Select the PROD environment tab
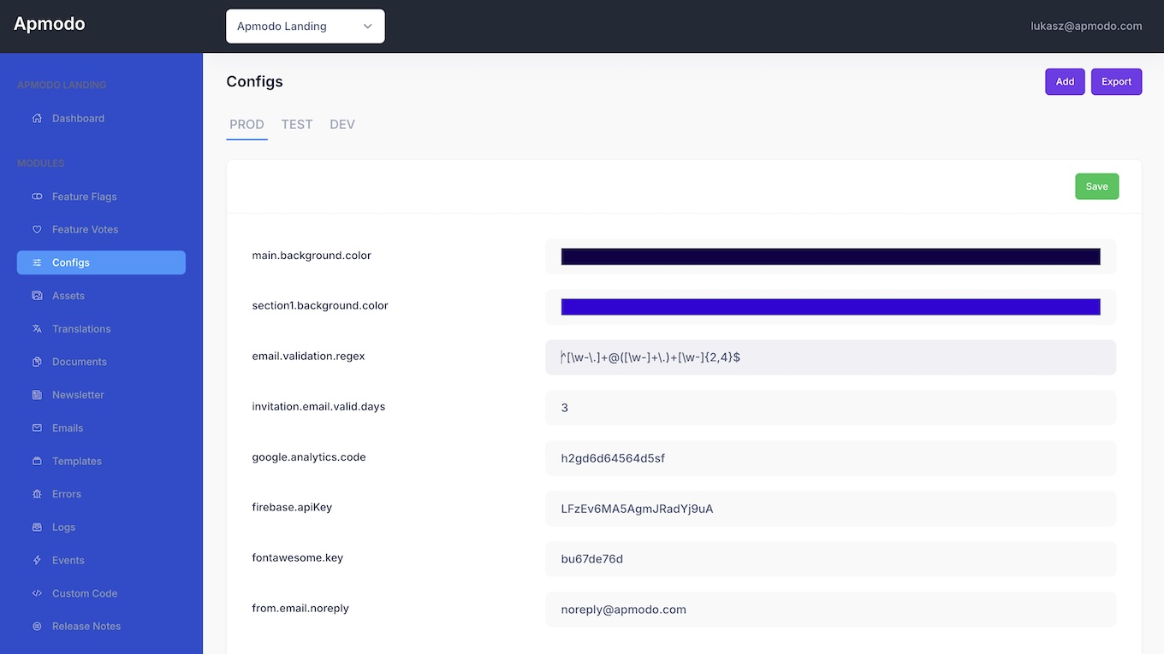Screen dimensions: 1164x654 tap(246, 125)
